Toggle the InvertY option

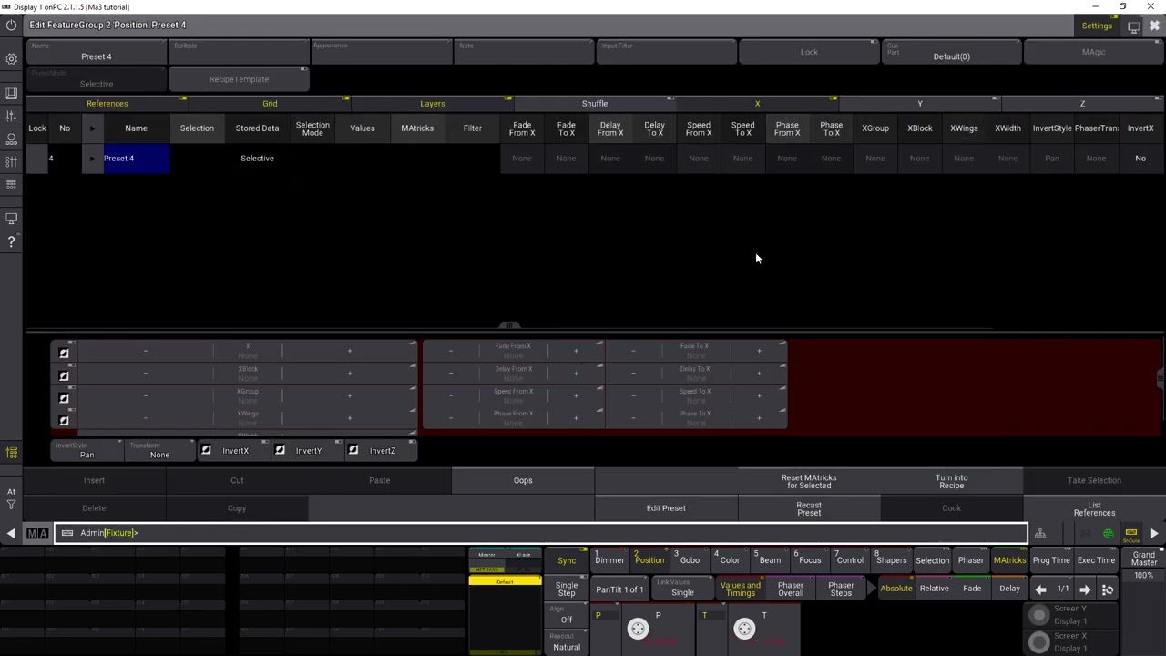click(309, 450)
